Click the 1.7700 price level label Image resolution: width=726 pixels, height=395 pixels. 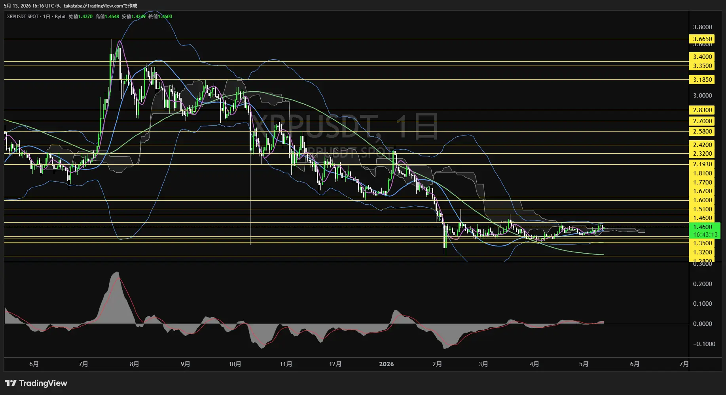702,182
